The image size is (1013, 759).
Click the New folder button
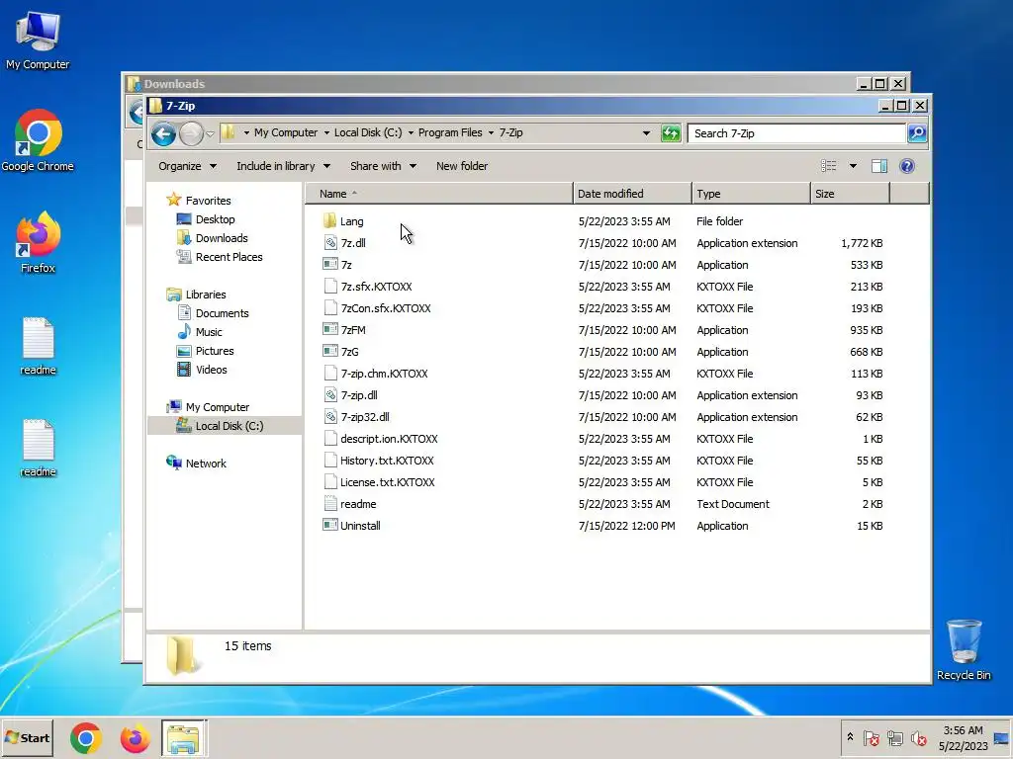tap(462, 166)
